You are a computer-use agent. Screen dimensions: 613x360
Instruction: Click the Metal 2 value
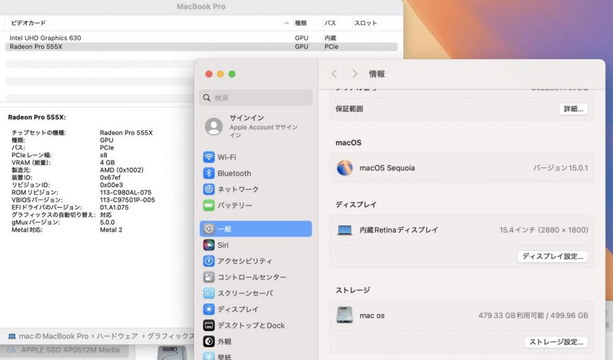point(111,230)
